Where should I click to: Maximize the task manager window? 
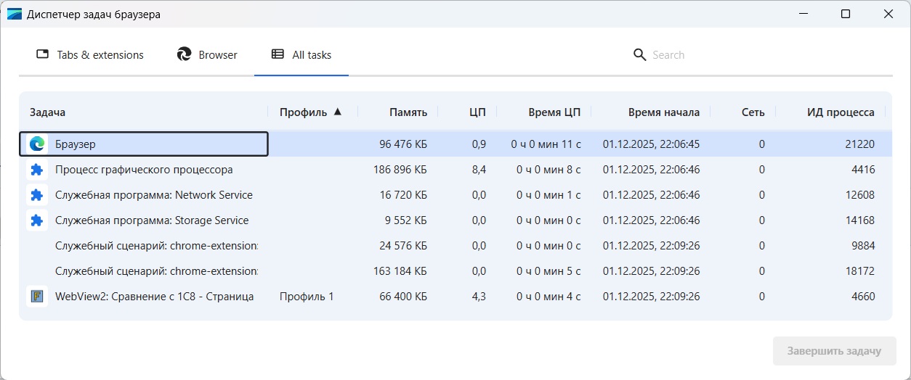[x=846, y=15]
